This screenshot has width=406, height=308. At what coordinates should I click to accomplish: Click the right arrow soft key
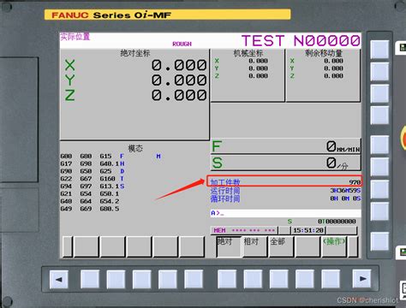point(361,279)
